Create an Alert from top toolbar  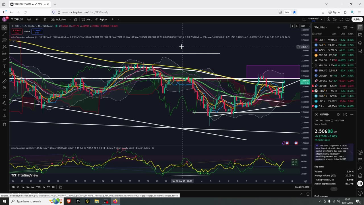pyautogui.click(x=87, y=19)
